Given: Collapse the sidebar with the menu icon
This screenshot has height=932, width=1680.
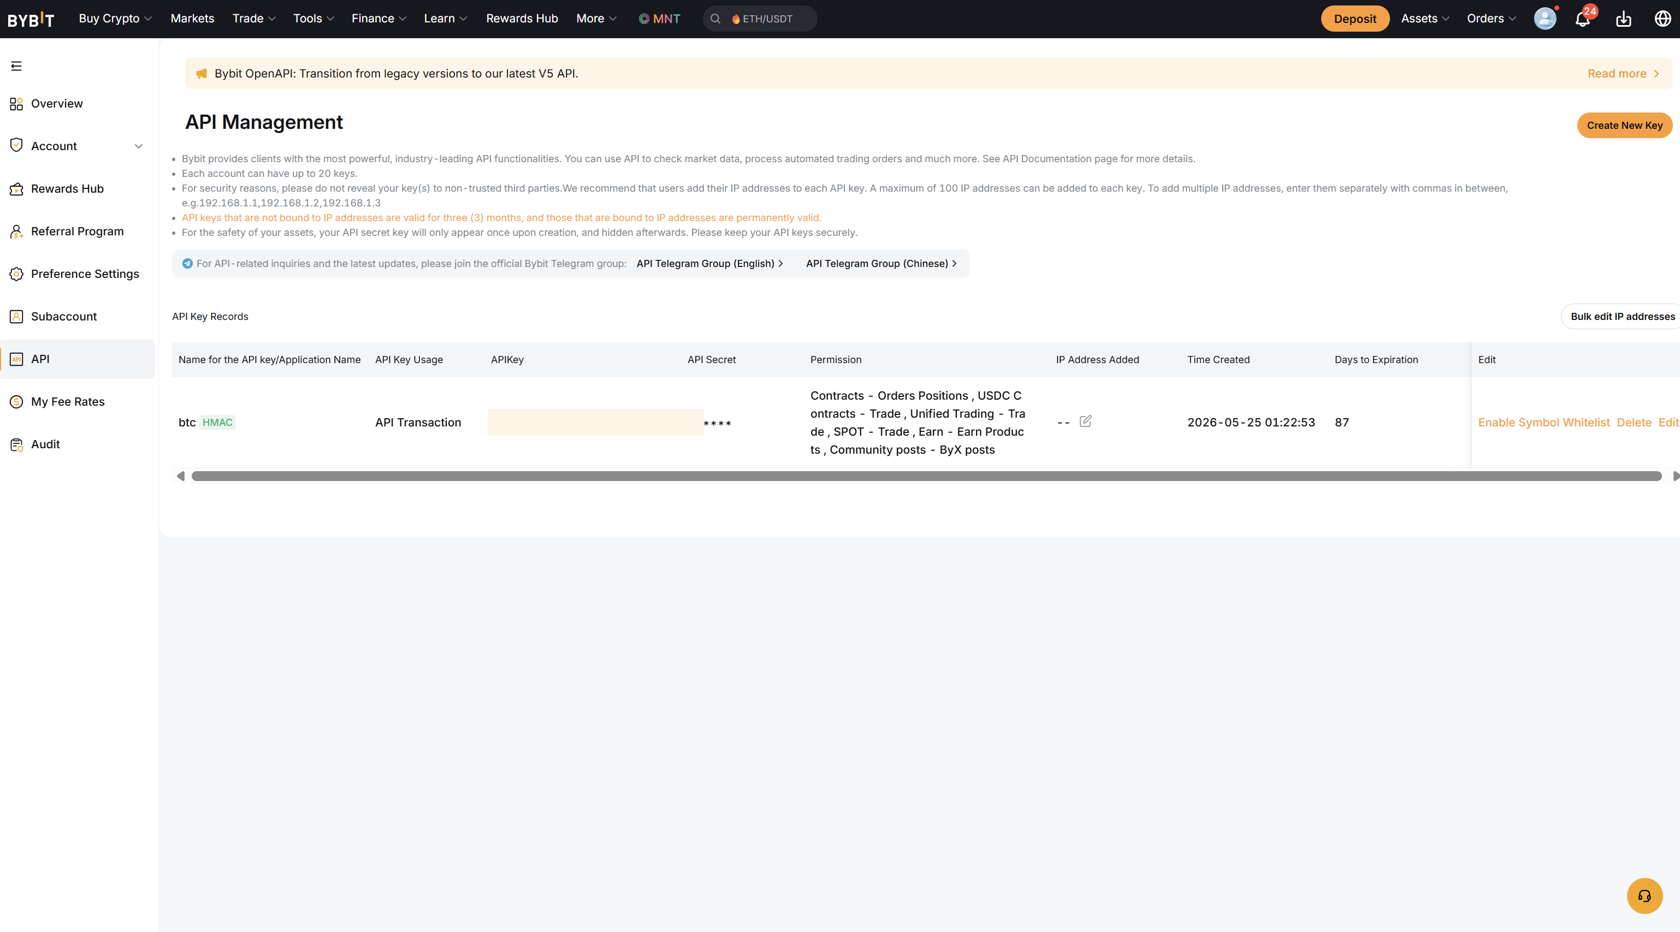Looking at the screenshot, I should (x=16, y=66).
